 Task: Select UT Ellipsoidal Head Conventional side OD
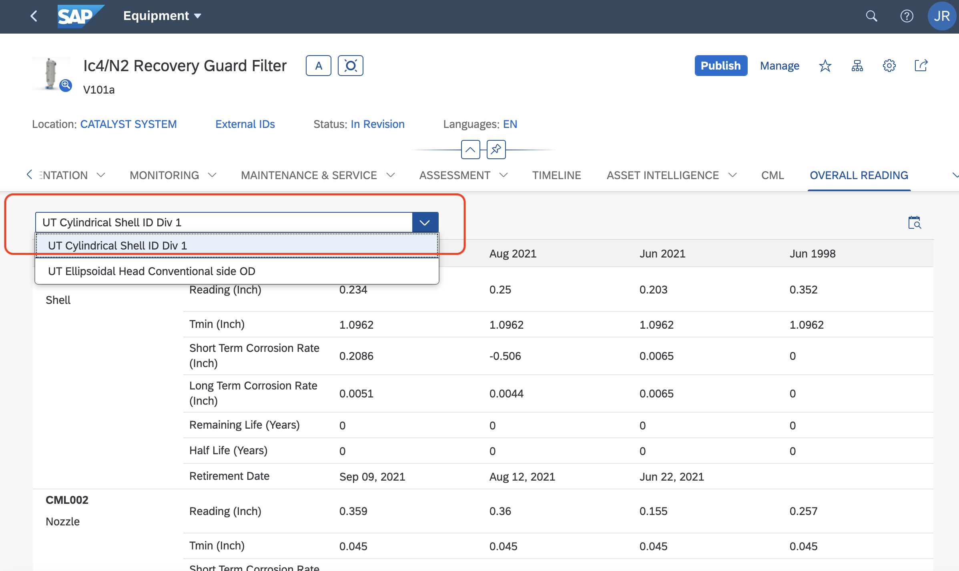click(152, 271)
